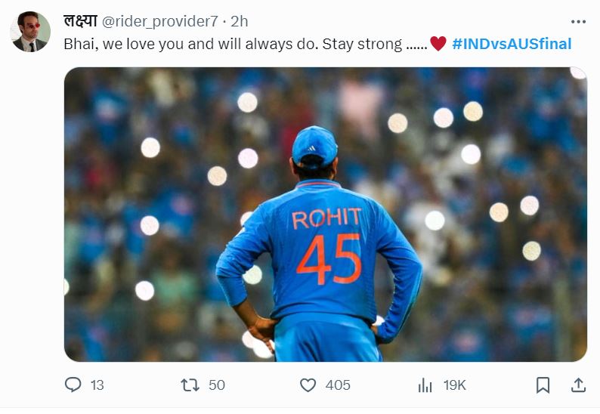Image resolution: width=600 pixels, height=414 pixels.
Task: Open the #INDvsAUSfinal hashtag
Action: [512, 44]
